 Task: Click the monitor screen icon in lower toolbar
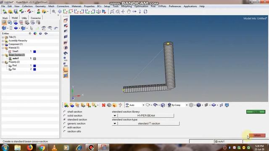(227, 105)
